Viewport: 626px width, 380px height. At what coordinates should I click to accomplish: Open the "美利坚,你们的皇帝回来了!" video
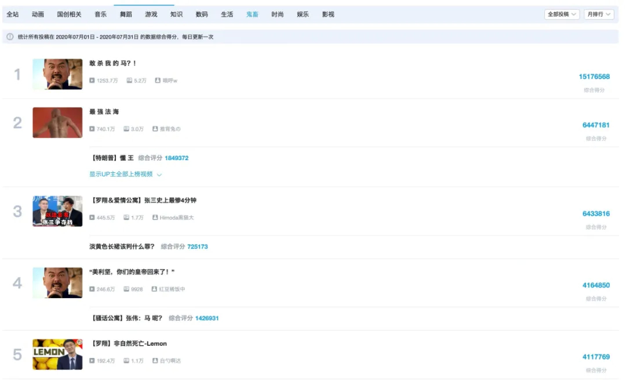pyautogui.click(x=132, y=272)
